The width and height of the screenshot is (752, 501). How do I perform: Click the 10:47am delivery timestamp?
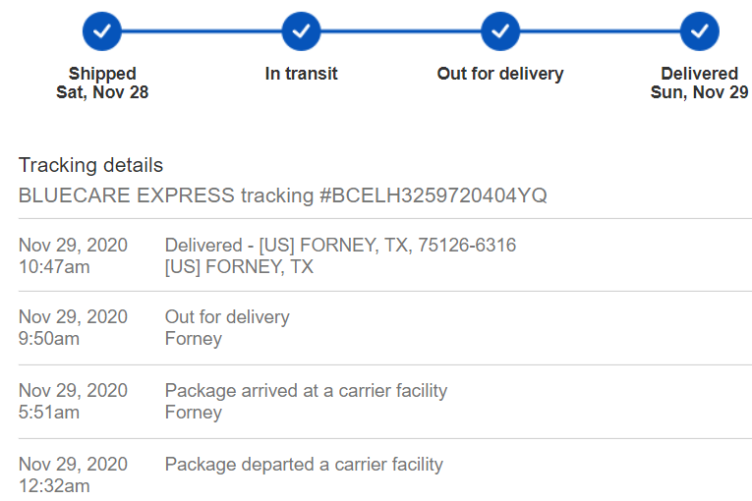tap(54, 266)
